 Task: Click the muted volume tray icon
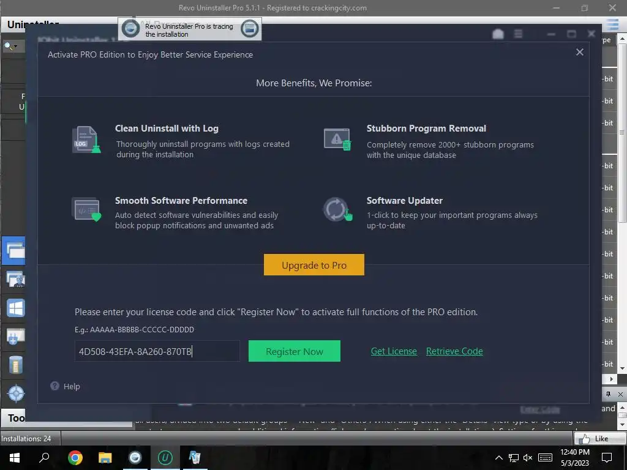pyautogui.click(x=528, y=458)
